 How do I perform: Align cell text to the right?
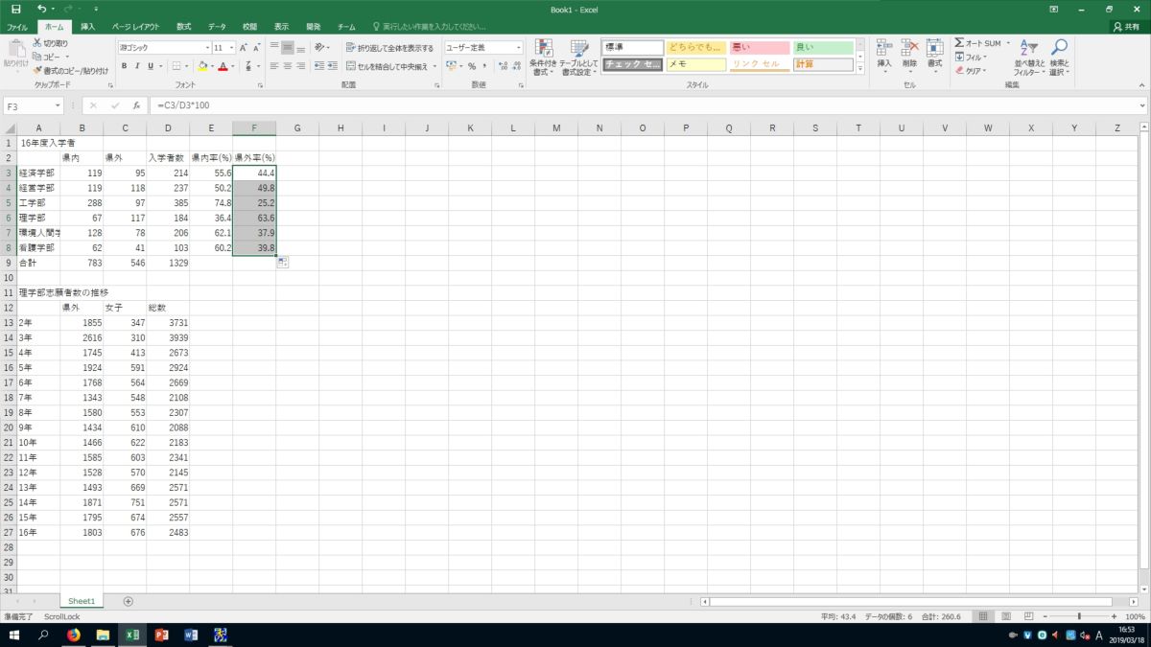tap(301, 66)
